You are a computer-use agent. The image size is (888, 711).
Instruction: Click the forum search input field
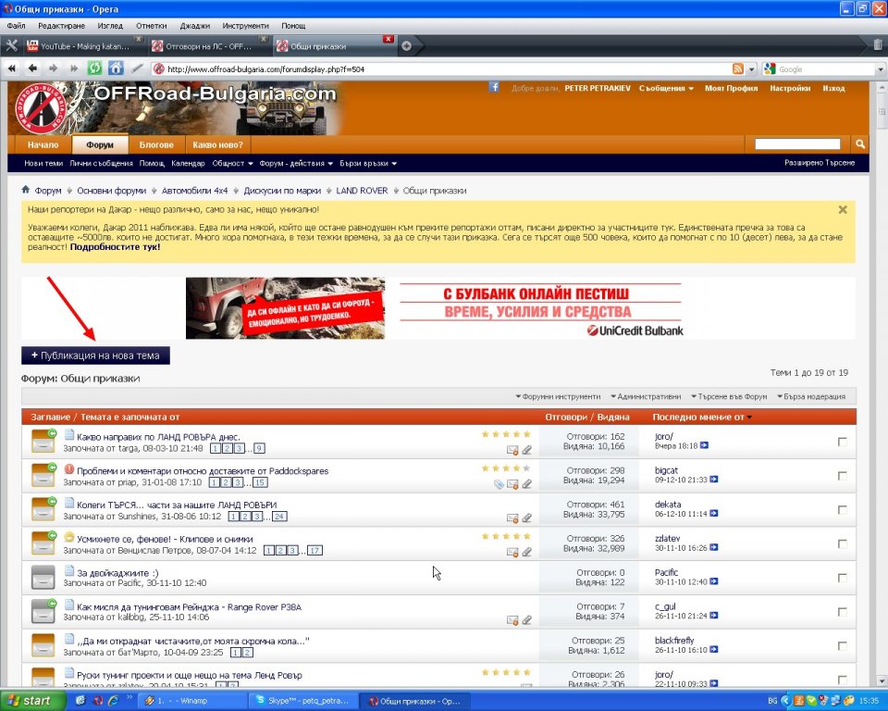click(797, 144)
